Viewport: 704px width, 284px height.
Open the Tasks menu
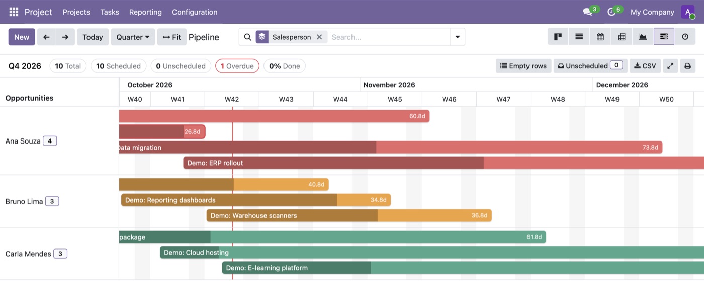(110, 12)
